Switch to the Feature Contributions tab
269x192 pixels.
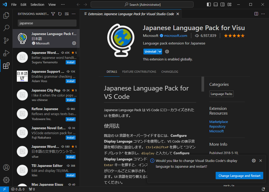(x=139, y=72)
